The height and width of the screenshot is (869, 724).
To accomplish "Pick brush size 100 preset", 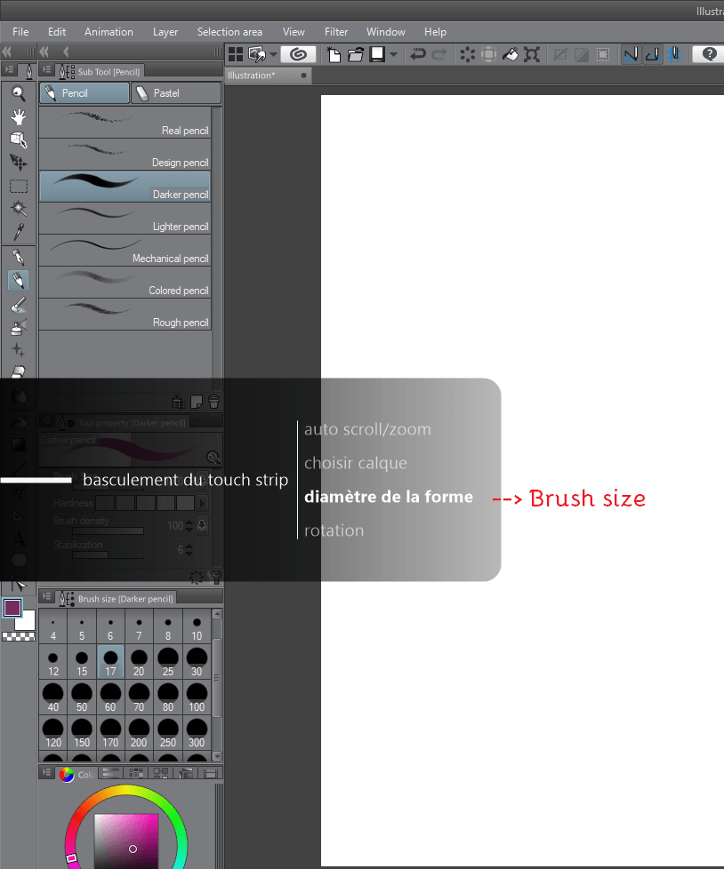I will click(197, 698).
